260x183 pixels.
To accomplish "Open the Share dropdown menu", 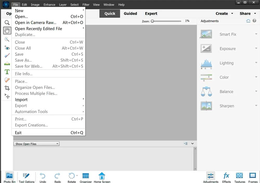I will click(248, 13).
